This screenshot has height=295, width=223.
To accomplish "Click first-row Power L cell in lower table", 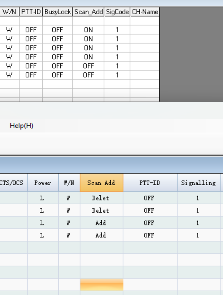I will coord(43,198).
